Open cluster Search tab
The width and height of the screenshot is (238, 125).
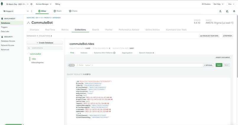pyautogui.click(x=96, y=30)
